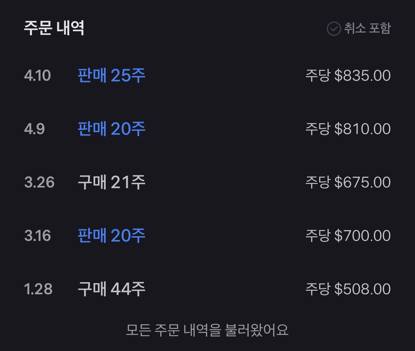Viewport: 415px width, 351px height.
Task: Click the $700.00 per-share price
Action: (x=362, y=236)
